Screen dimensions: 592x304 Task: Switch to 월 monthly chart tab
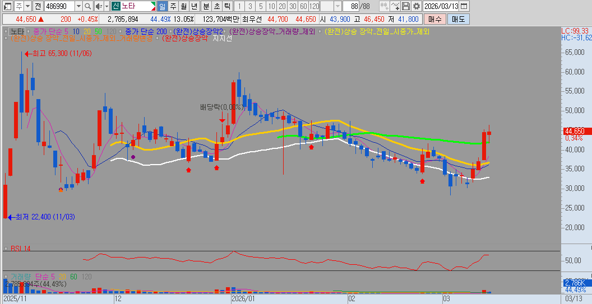[x=183, y=6]
